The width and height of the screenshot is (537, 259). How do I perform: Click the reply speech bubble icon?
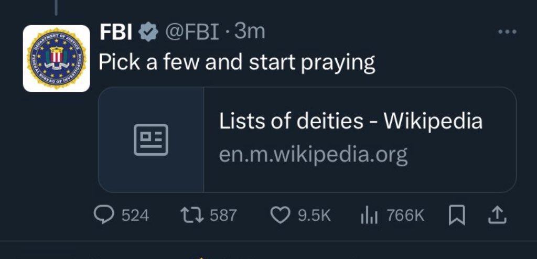pyautogui.click(x=103, y=214)
